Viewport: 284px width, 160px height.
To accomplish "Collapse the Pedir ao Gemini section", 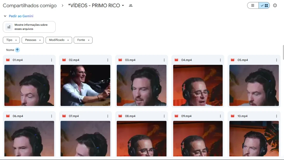I will [5, 16].
